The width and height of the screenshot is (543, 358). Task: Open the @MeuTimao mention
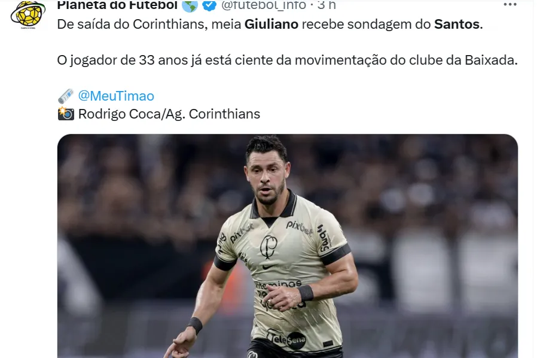116,96
